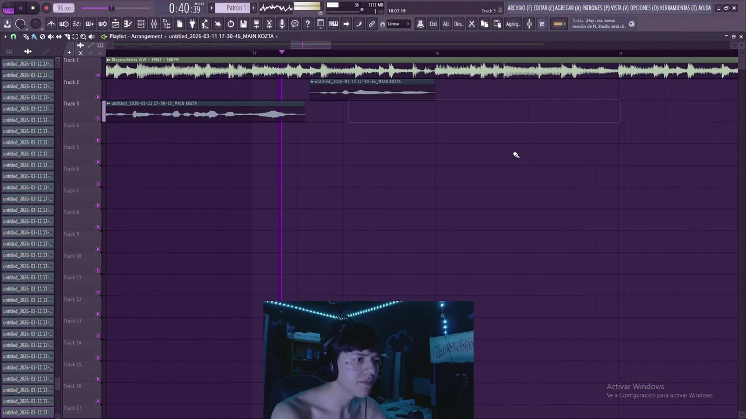Click the Agreg.. add button
Screen dimensions: 746x419
(513, 24)
